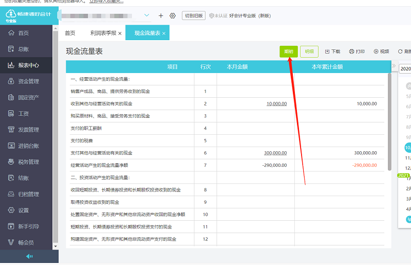Open 总账 in the sidebar

23,49
